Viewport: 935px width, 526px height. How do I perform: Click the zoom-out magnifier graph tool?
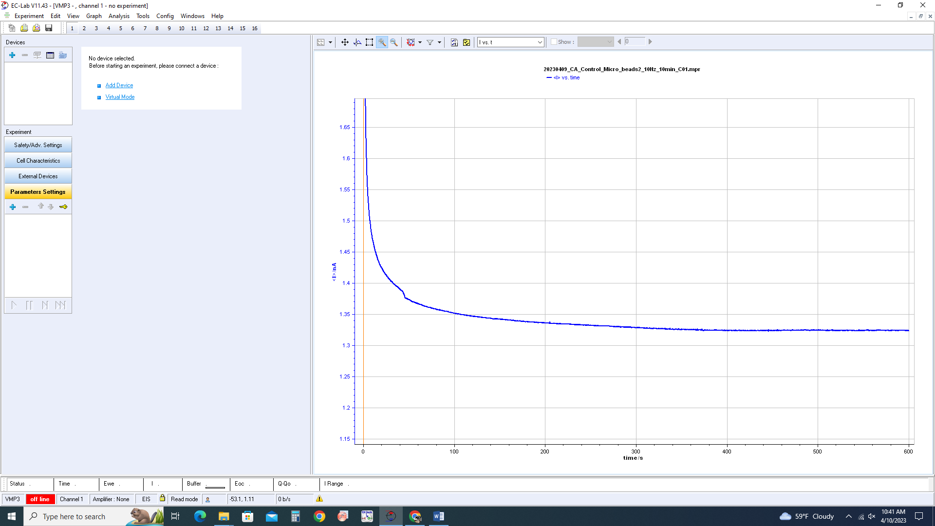click(x=394, y=42)
